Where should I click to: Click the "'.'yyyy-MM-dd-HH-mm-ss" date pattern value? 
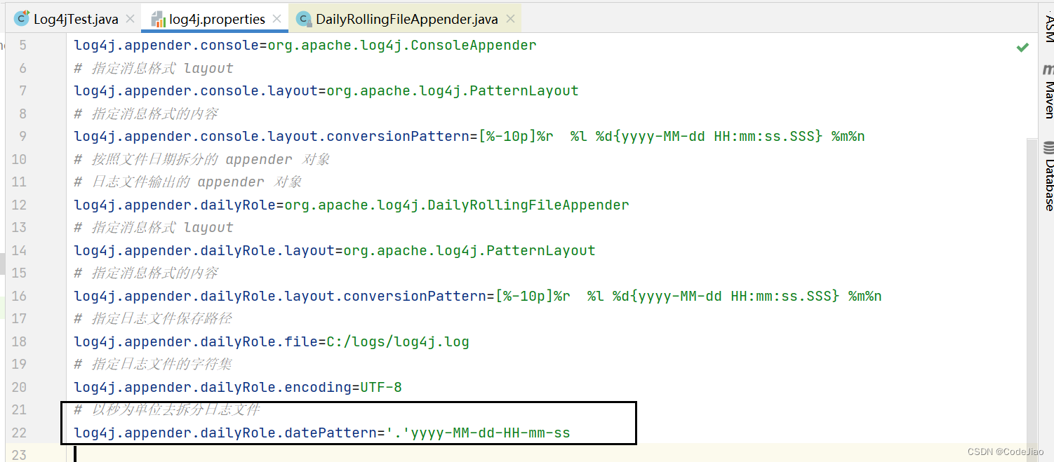tap(478, 433)
